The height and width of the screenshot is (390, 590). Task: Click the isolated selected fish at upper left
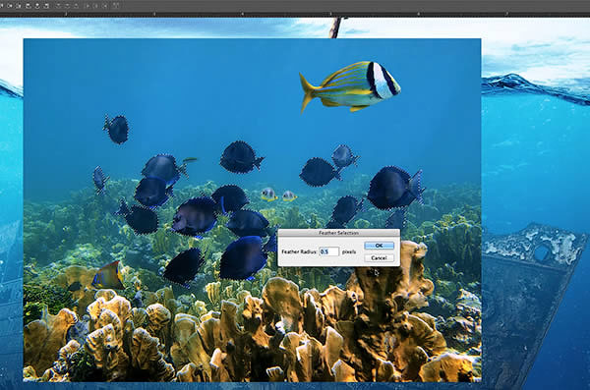[x=117, y=129]
